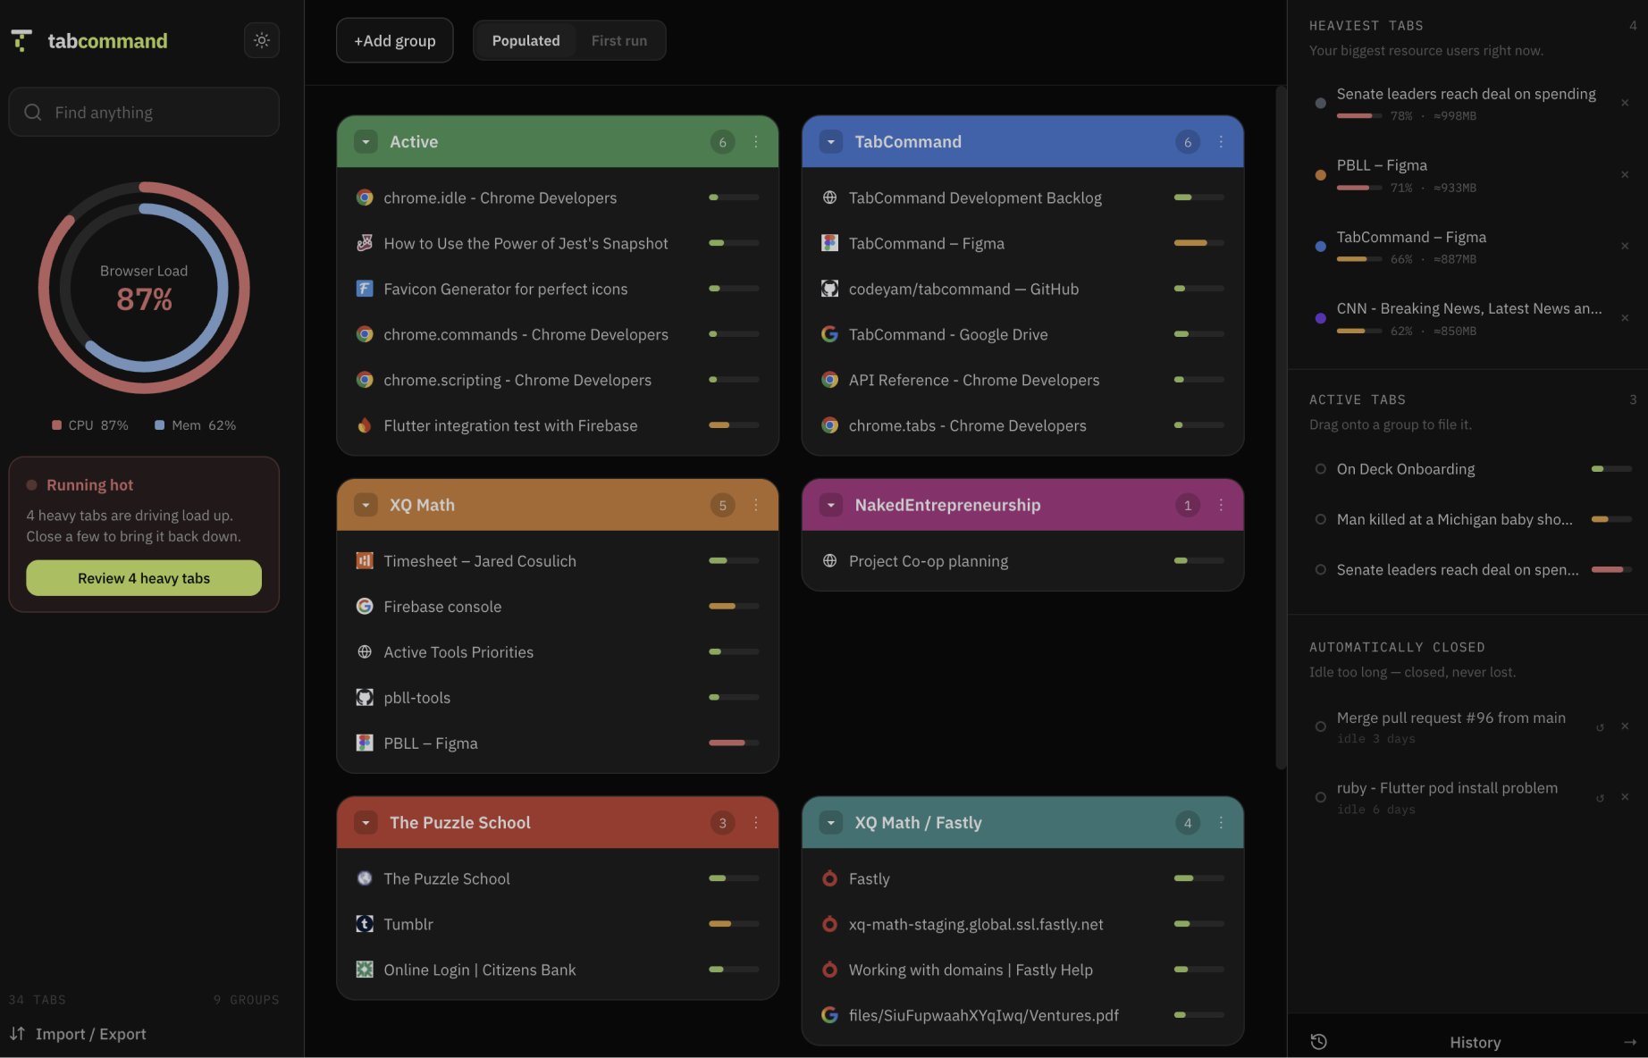
Task: Switch to the First run view tab
Action: click(x=619, y=40)
